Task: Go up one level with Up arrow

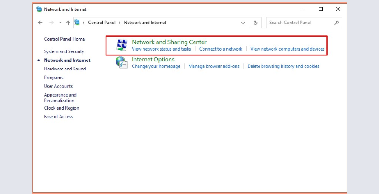Action: tap(68, 23)
